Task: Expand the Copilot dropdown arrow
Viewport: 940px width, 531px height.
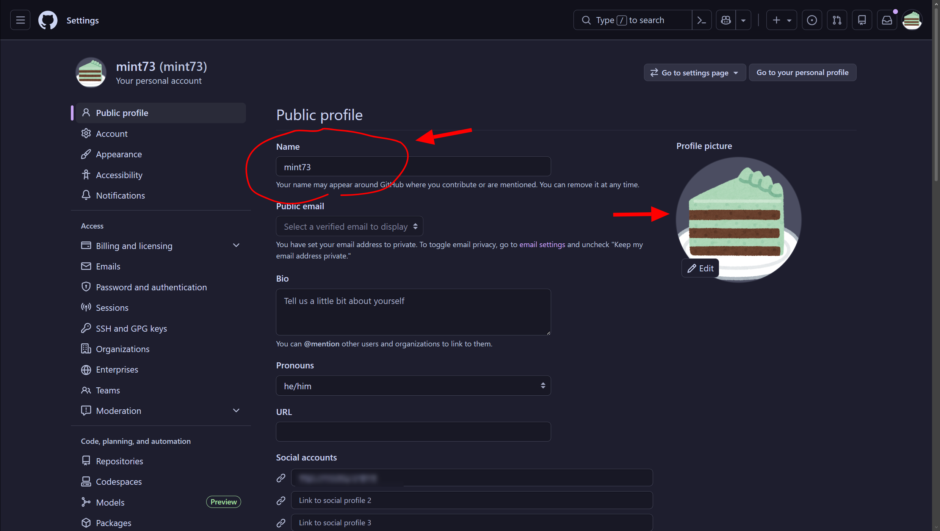Action: (743, 20)
